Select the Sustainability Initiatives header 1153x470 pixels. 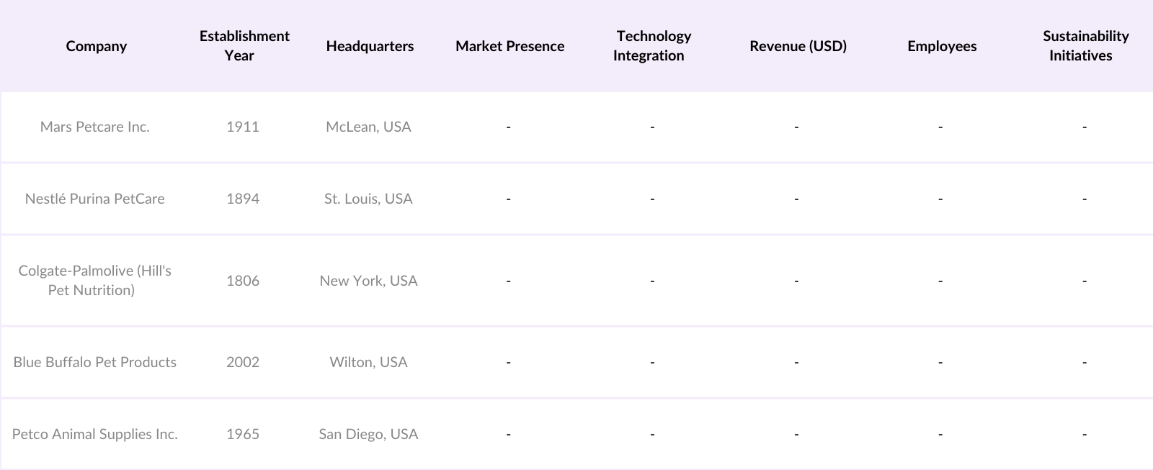click(x=1085, y=46)
